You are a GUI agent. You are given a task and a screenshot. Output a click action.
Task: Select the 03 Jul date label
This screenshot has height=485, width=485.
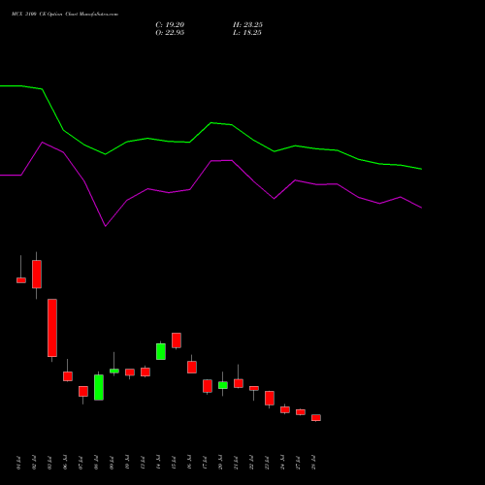[49, 463]
